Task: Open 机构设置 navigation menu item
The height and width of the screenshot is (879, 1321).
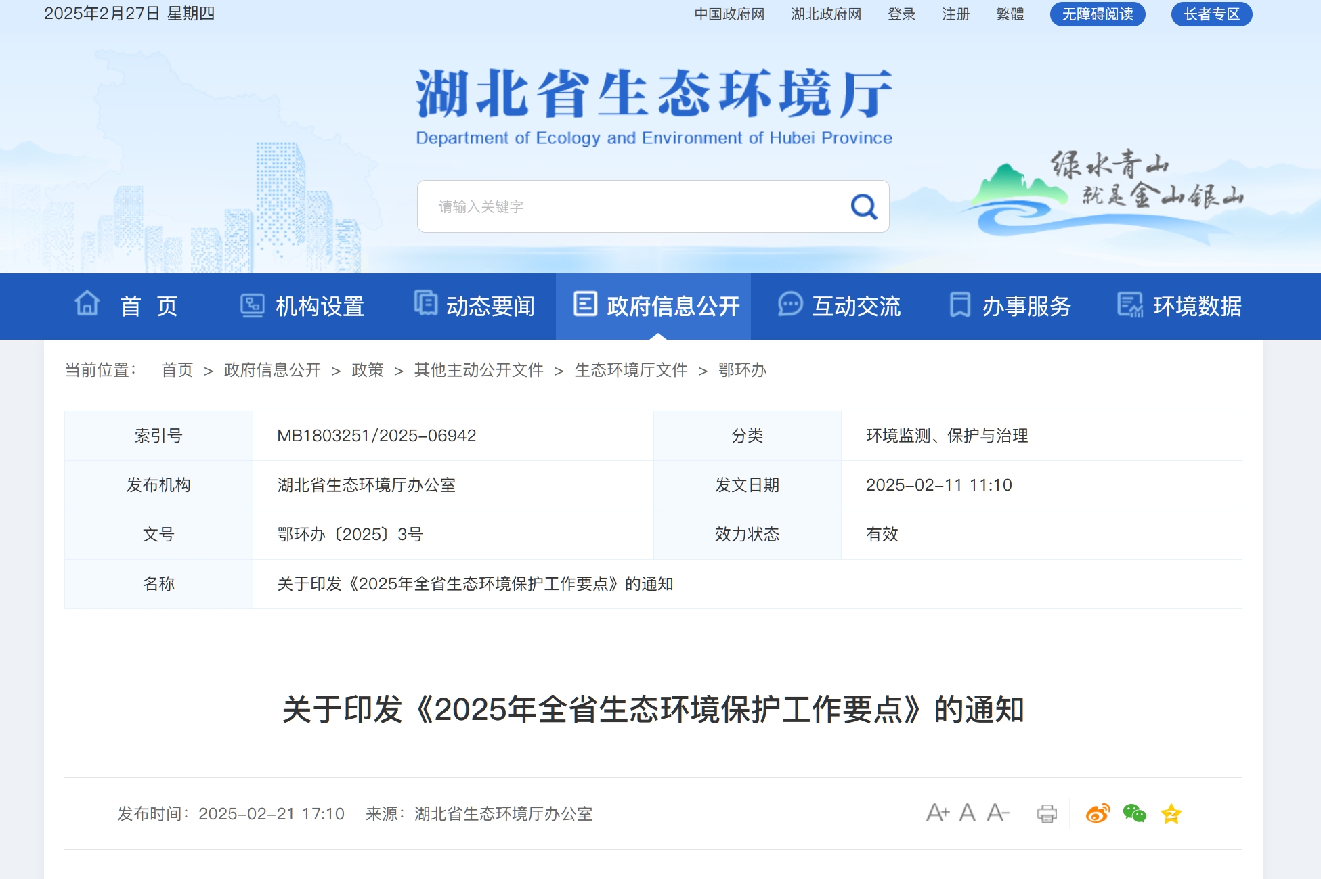Action: pos(320,307)
